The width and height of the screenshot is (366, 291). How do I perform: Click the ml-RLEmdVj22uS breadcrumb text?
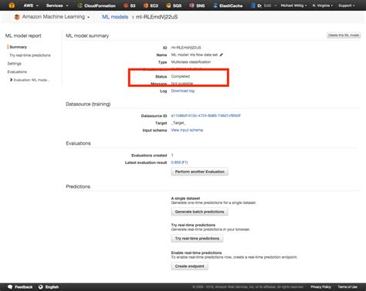[157, 17]
